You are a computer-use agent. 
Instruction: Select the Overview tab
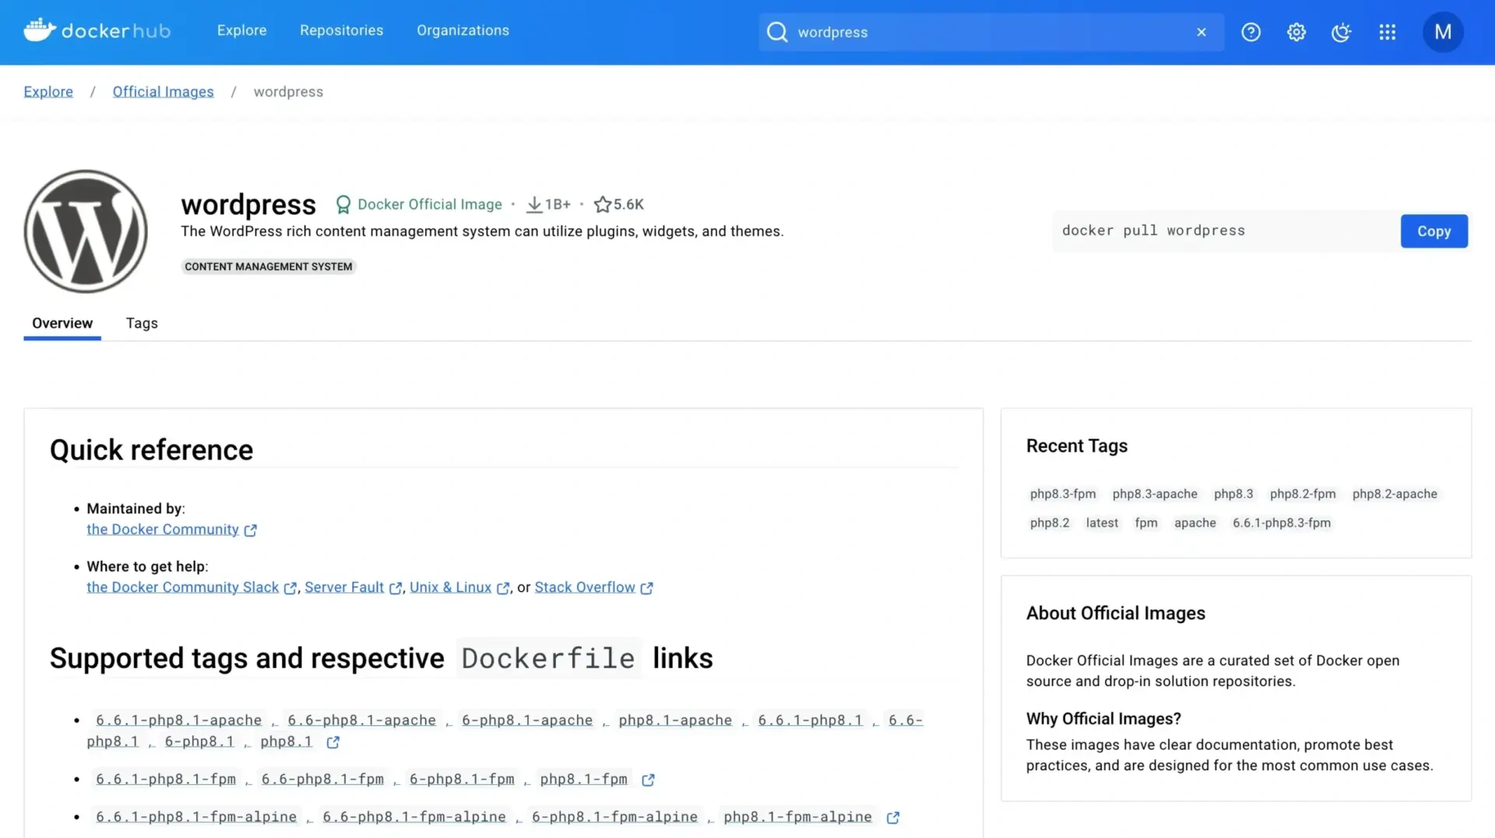click(62, 323)
